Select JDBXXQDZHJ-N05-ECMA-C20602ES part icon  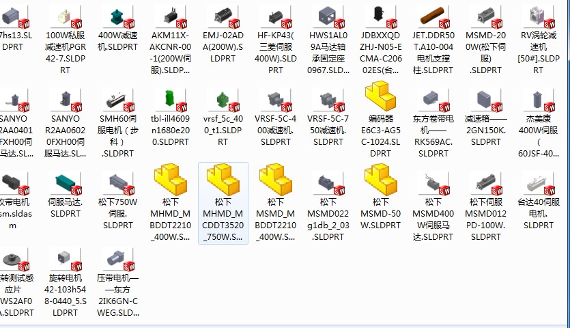381,17
